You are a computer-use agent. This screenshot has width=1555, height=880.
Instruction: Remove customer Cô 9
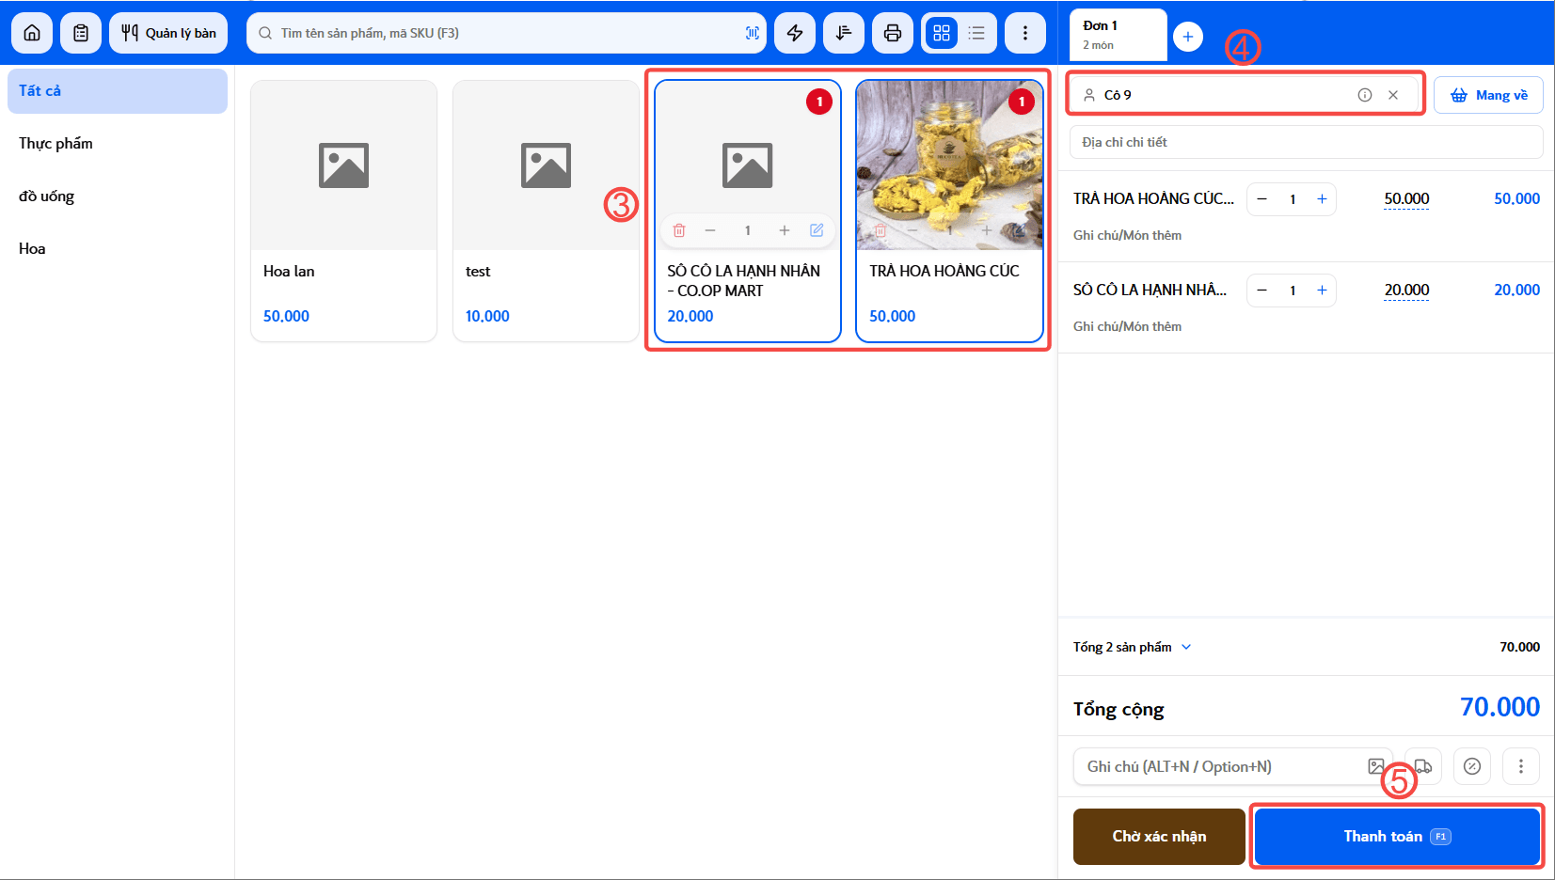click(x=1393, y=95)
